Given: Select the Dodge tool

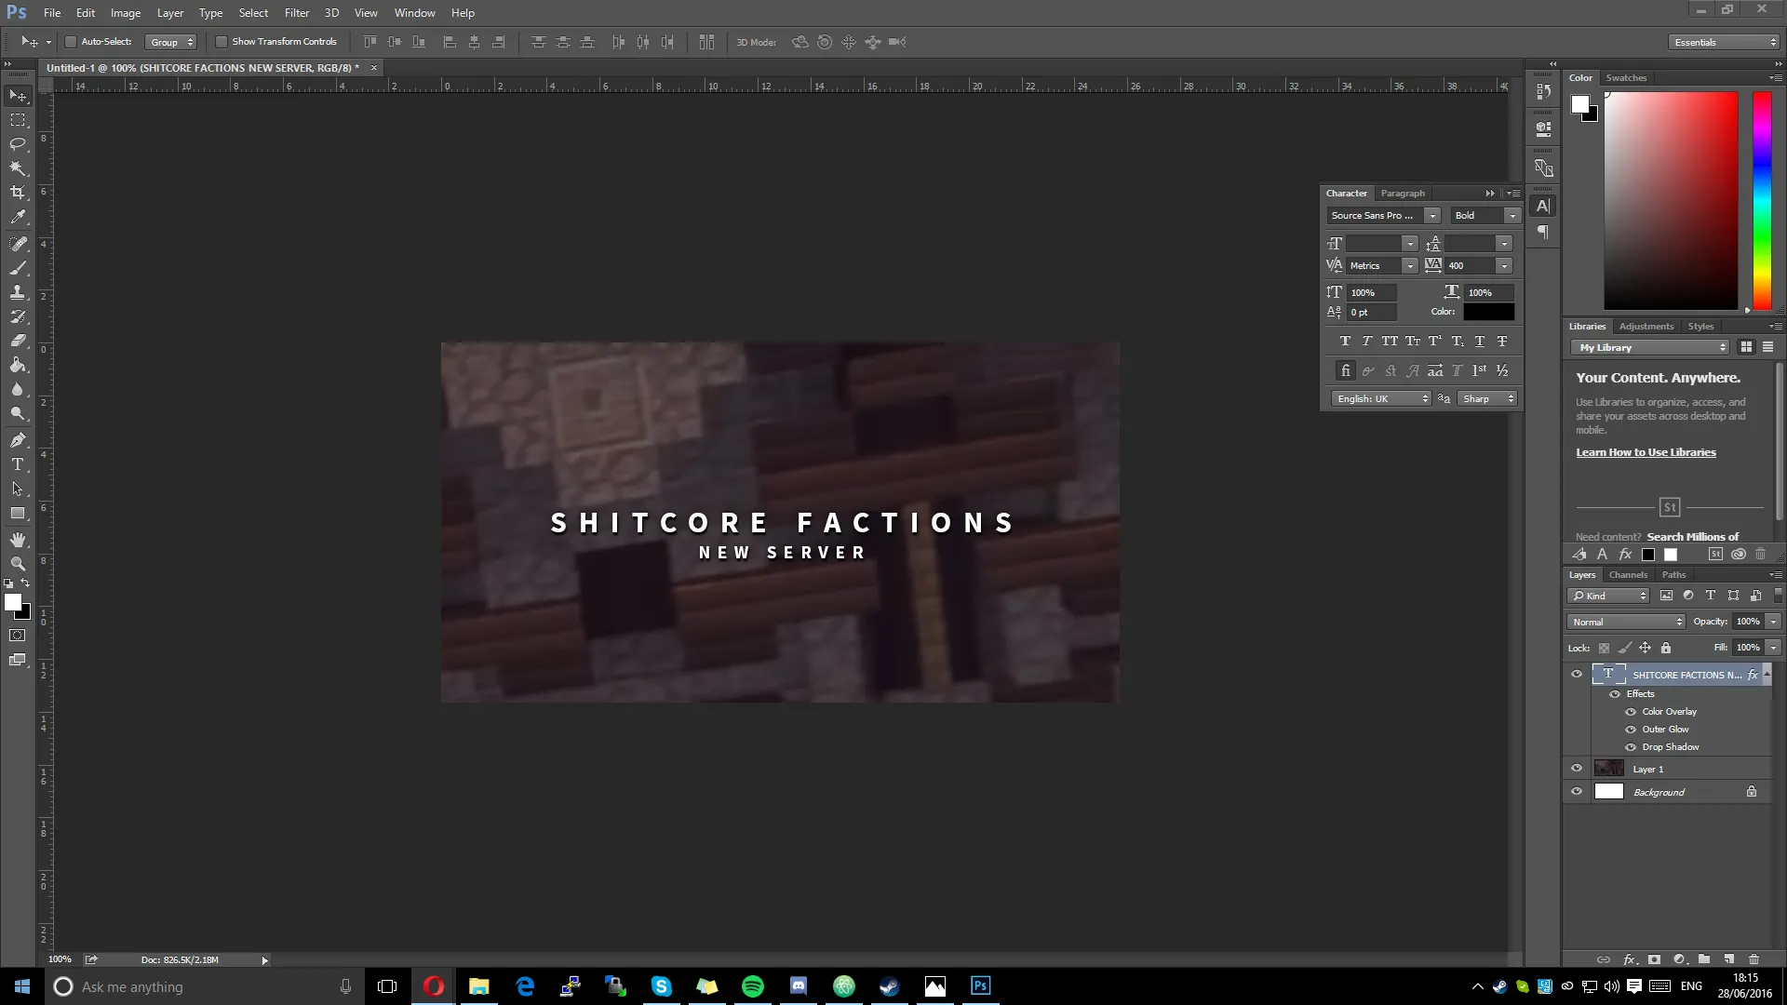Looking at the screenshot, I should 18,413.
